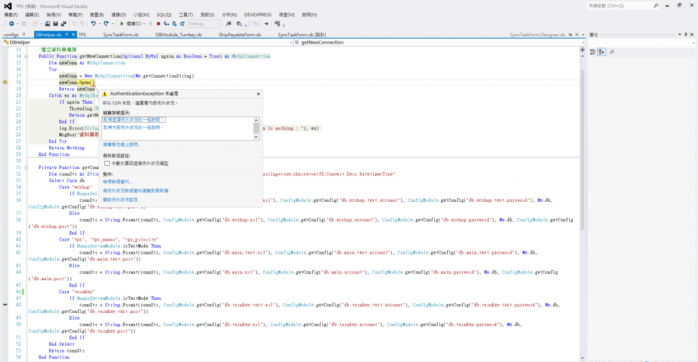Click the troubleshooting tips list scrollbar thumb
The height and width of the screenshot is (362, 698).
[256, 127]
